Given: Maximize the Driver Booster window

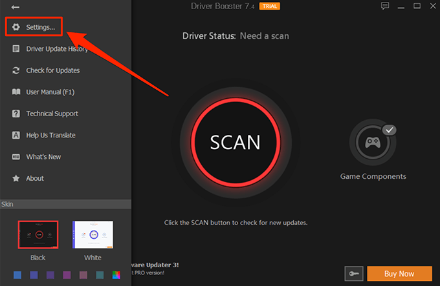Looking at the screenshot, I should [417, 6].
